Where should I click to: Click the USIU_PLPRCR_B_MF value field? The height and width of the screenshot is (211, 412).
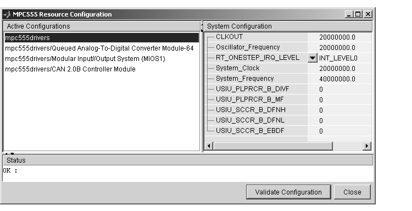[x=339, y=99]
